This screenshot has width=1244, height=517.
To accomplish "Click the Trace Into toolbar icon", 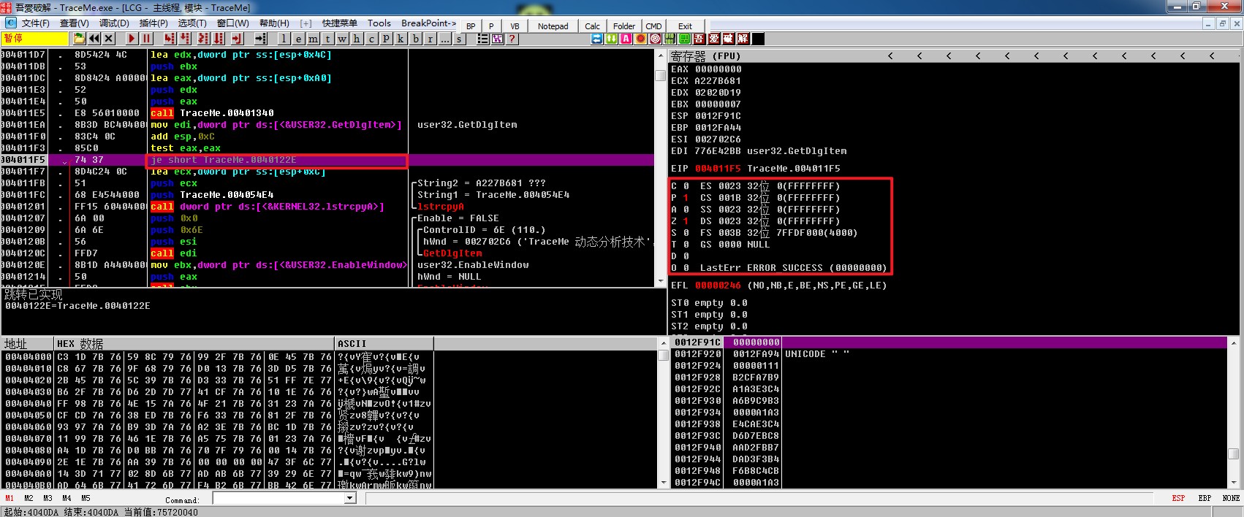I will 203,39.
